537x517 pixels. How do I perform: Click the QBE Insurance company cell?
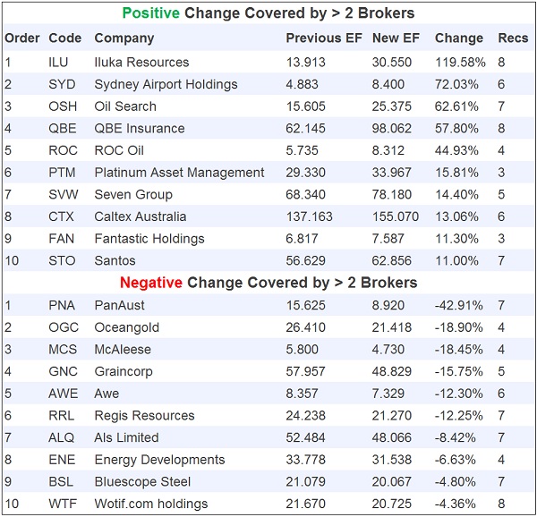(x=139, y=129)
